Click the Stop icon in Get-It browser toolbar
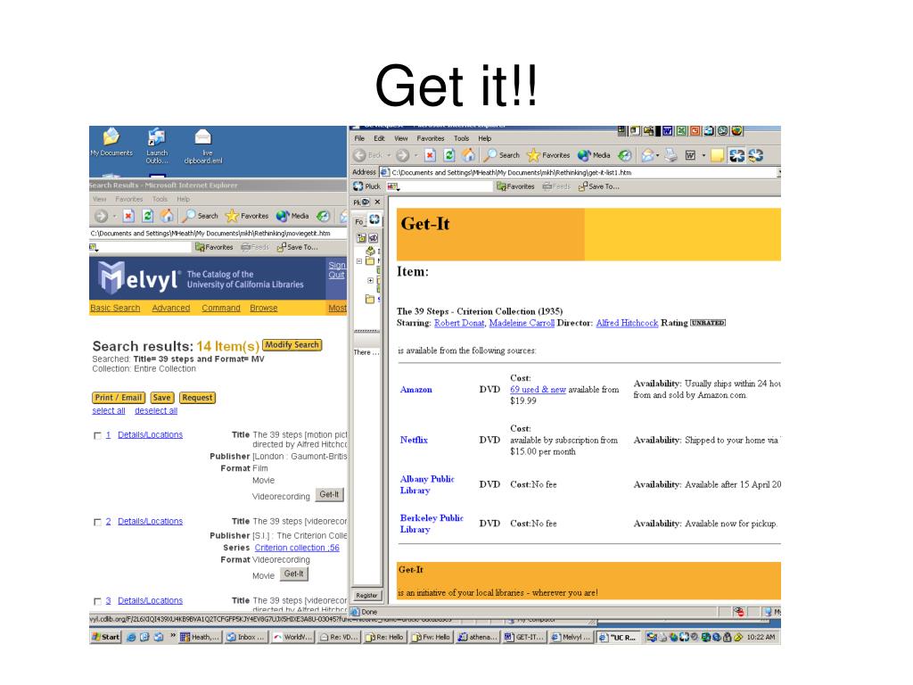 pyautogui.click(x=430, y=155)
